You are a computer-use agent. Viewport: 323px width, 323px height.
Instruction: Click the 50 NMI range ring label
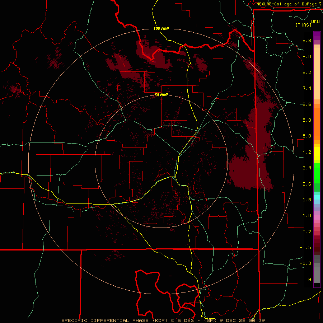click(x=161, y=95)
